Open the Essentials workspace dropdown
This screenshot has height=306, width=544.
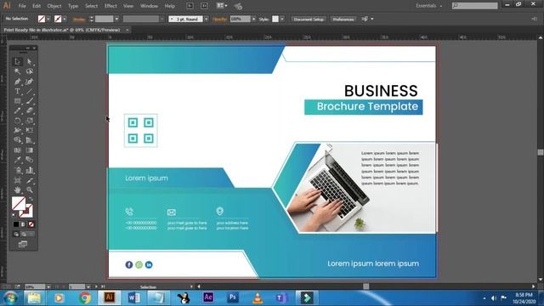point(429,6)
